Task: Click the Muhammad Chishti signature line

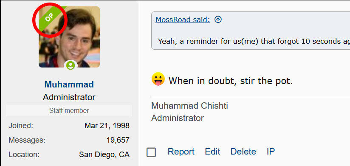Action: [x=189, y=106]
